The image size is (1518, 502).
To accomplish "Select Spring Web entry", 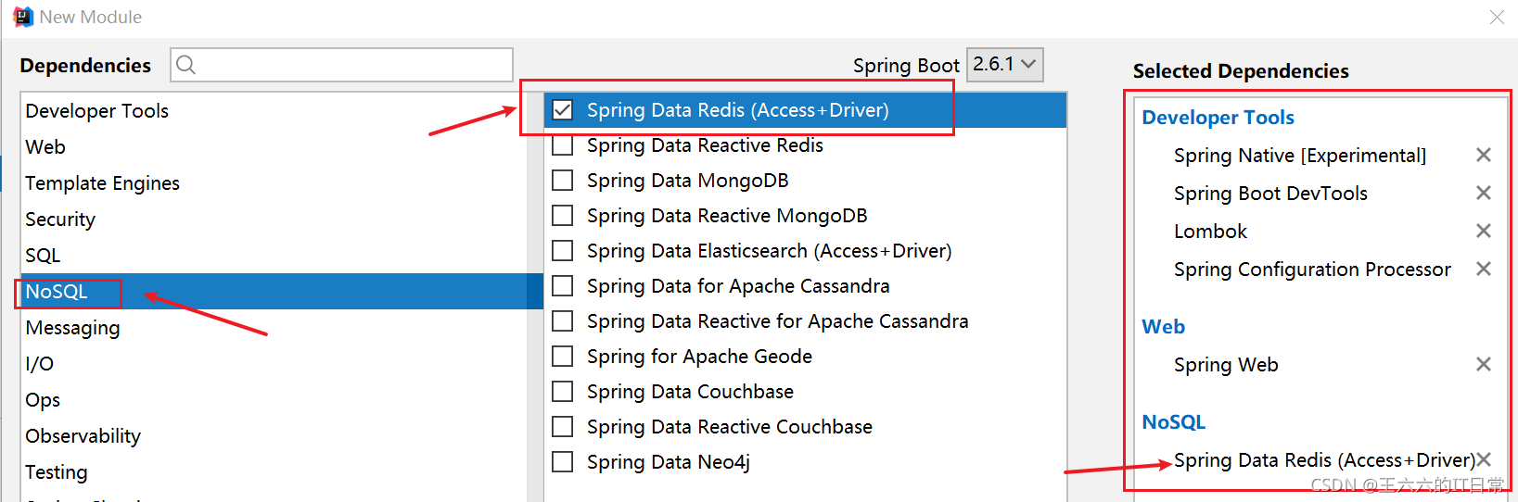I will click(x=1226, y=365).
